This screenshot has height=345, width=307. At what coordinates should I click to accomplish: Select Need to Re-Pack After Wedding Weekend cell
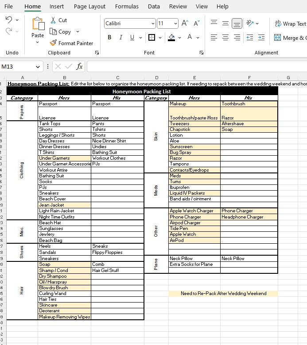click(x=223, y=294)
